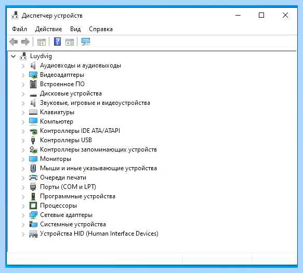Click the speaker icon for Аудиовходы и аудиовыходы
The image size is (303, 273).
pyautogui.click(x=33, y=65)
